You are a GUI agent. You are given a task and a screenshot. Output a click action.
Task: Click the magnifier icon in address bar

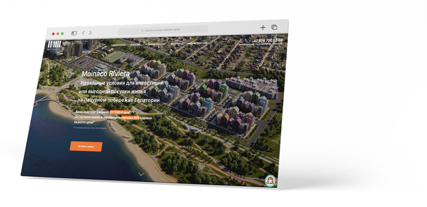click(142, 31)
